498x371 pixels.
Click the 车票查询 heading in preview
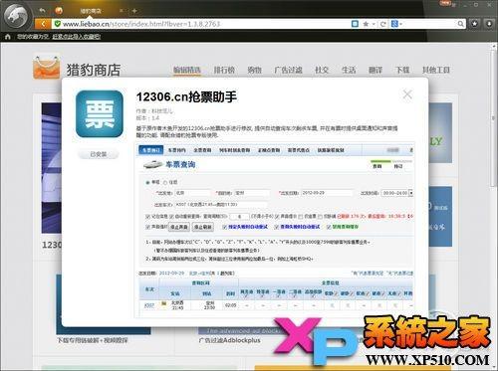[x=180, y=164]
